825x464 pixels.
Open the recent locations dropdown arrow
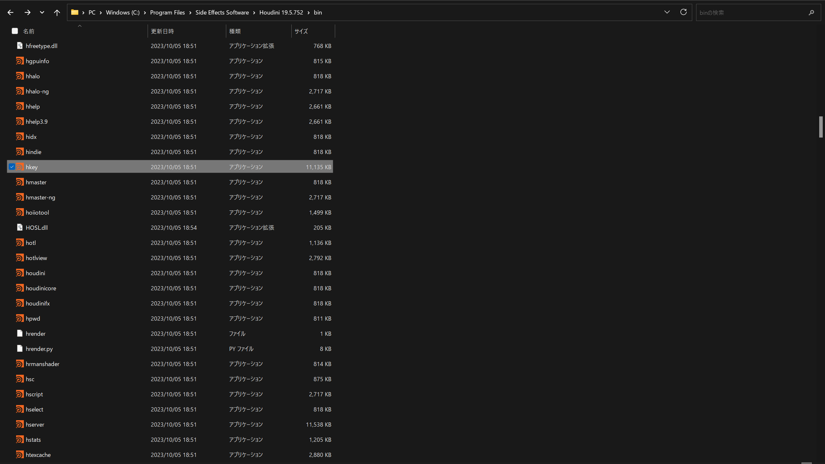42,13
